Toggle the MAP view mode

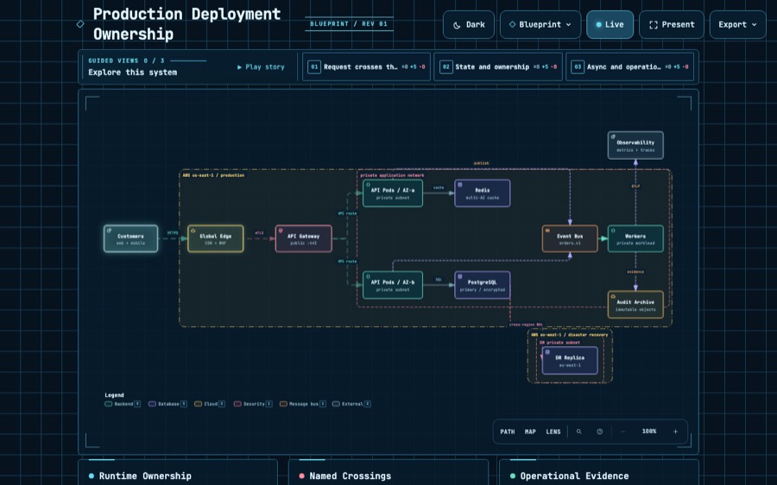coord(530,431)
